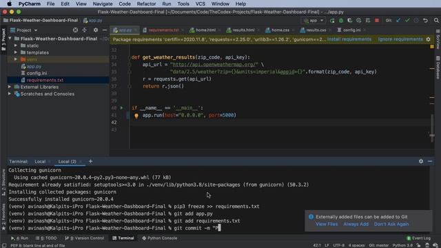Toggle file read-only lock icon

click(x=418, y=245)
